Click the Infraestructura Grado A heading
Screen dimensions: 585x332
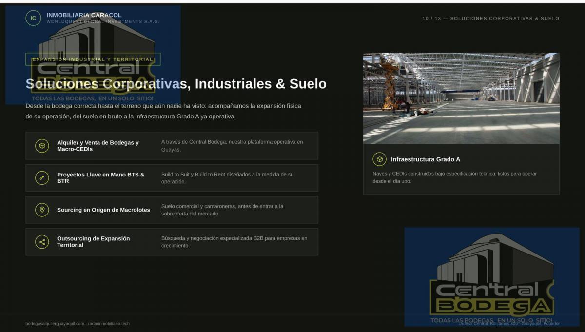[x=426, y=159]
